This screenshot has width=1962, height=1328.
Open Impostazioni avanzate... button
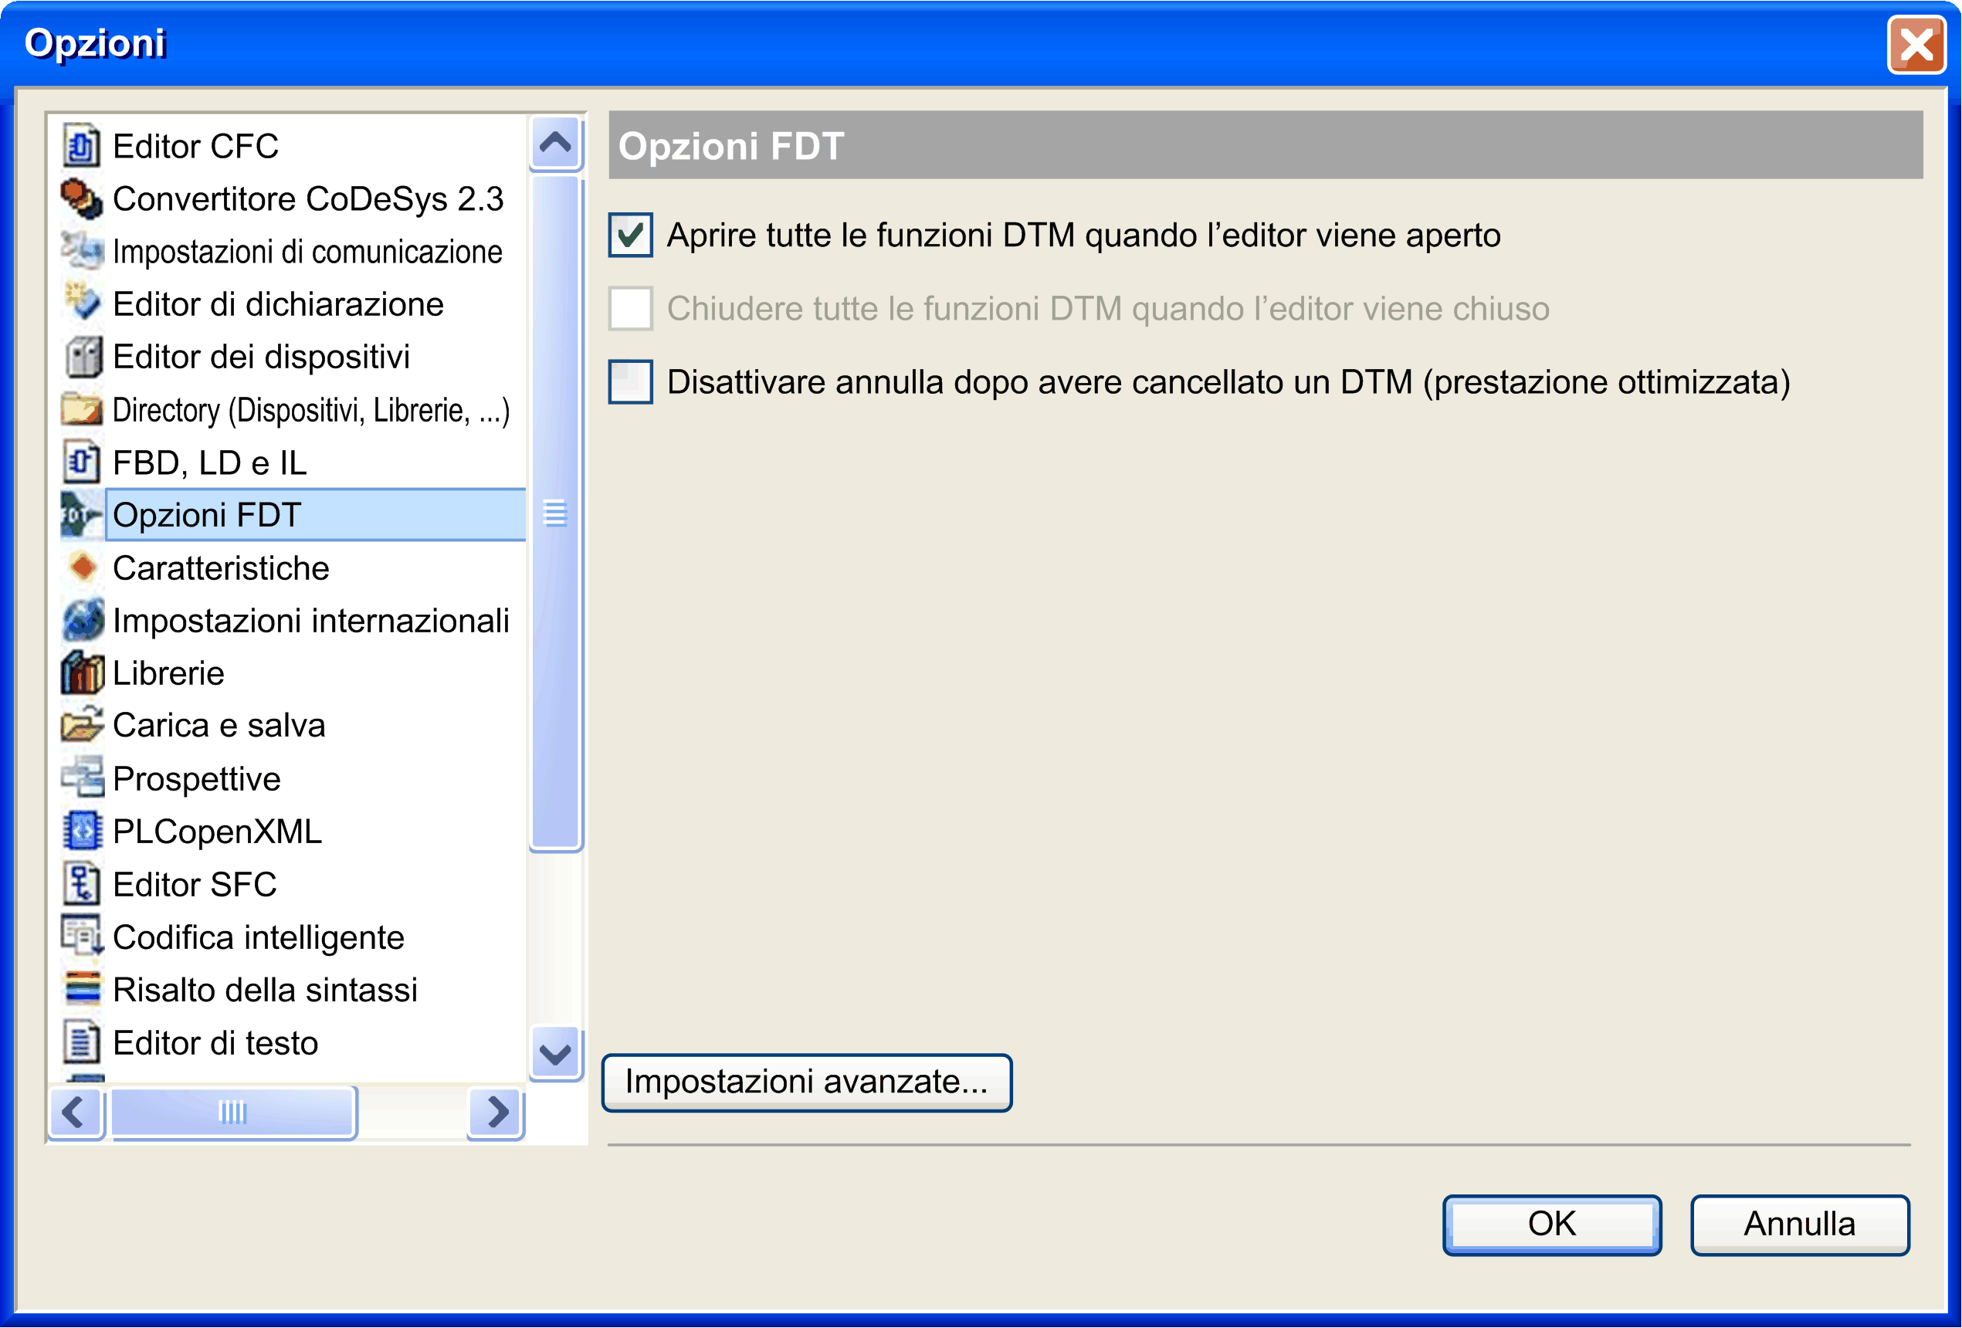click(x=805, y=1082)
